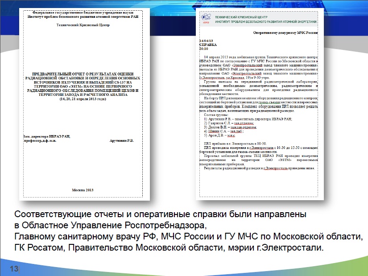Viewport: 368px width, 276px height.
Task: Click 'Оперативному дежурному МЧС России' addressee line
Action: (285, 33)
